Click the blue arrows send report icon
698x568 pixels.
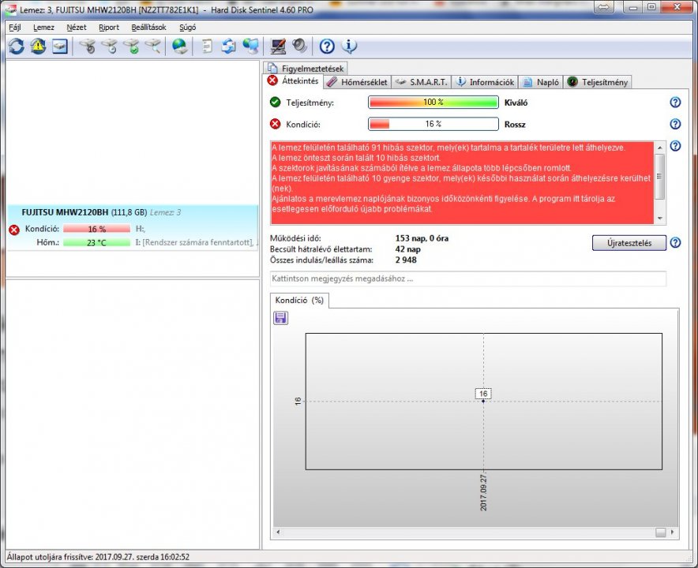(x=229, y=47)
